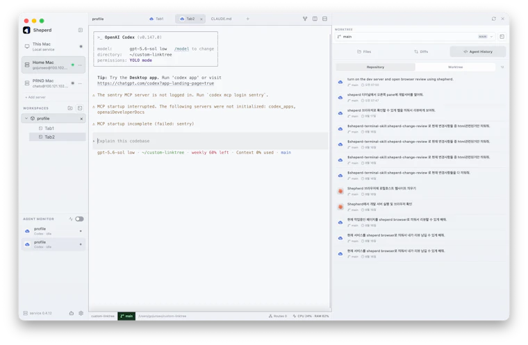Click the Agent Monitor activity icon
Viewport: 528px width, 345px height.
71,219
